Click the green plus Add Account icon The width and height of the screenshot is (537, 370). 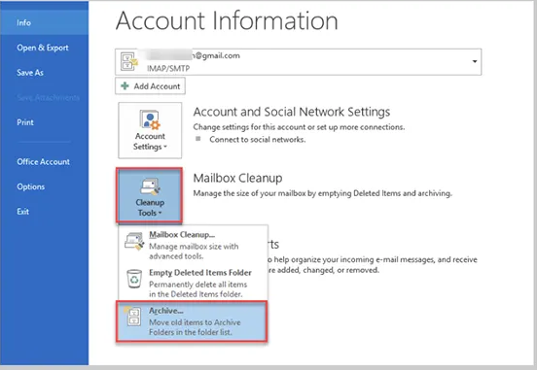(125, 85)
